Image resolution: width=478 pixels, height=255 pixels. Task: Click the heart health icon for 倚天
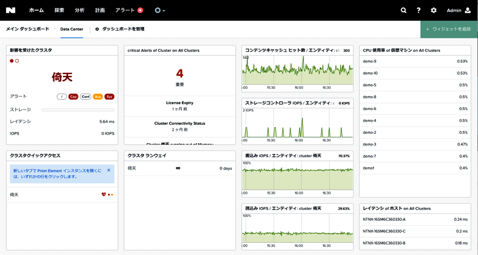[x=104, y=194]
